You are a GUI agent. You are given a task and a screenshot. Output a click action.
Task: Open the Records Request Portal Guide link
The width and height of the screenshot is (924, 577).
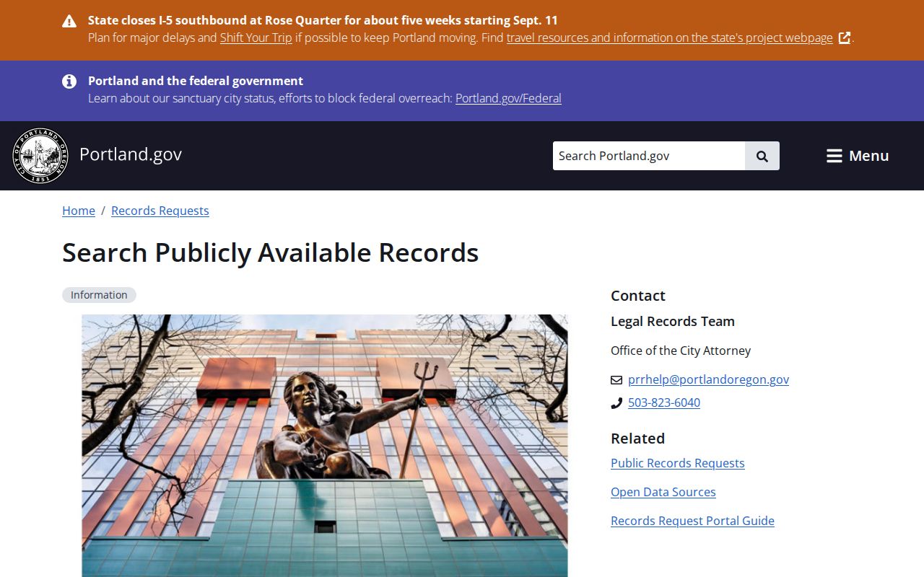pyautogui.click(x=692, y=521)
